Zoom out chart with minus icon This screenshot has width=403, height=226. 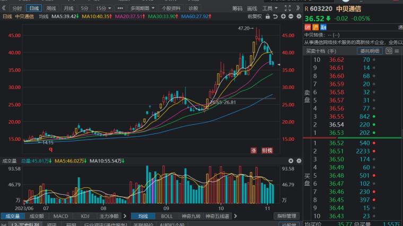click(291, 16)
